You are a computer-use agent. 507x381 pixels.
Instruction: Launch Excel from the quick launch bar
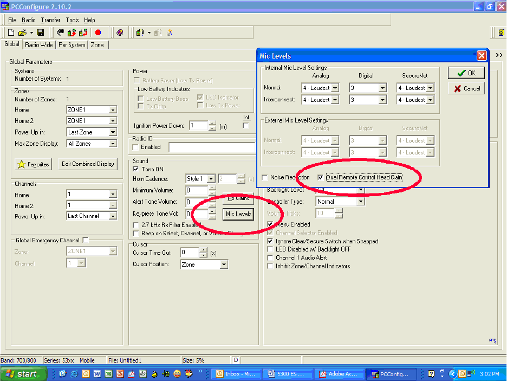coord(109,374)
